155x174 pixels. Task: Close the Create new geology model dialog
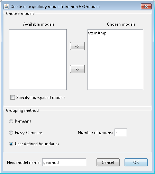tap(146, 6)
